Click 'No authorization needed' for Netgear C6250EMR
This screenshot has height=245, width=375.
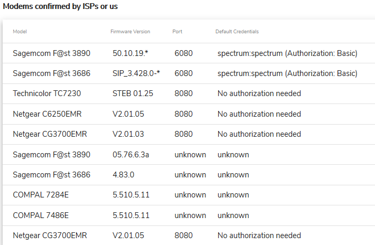coord(259,114)
